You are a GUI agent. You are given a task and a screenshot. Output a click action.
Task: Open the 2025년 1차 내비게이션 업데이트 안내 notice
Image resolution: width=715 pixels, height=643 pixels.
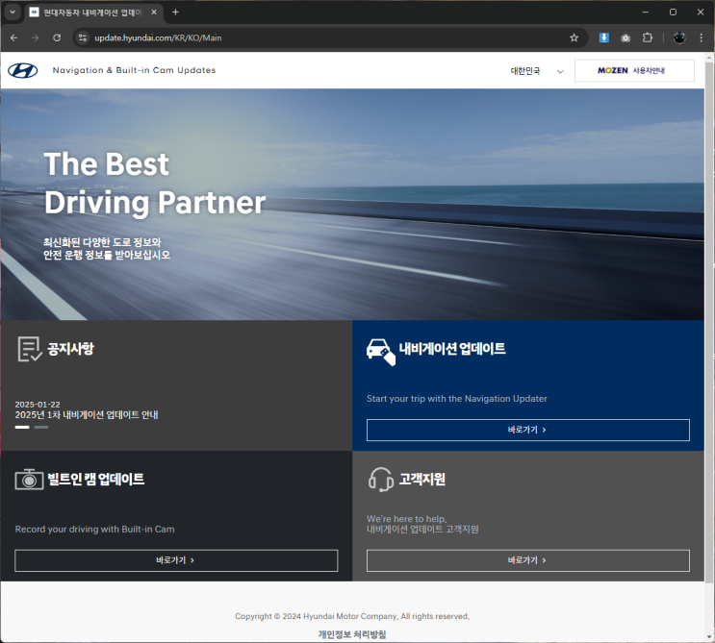(87, 415)
